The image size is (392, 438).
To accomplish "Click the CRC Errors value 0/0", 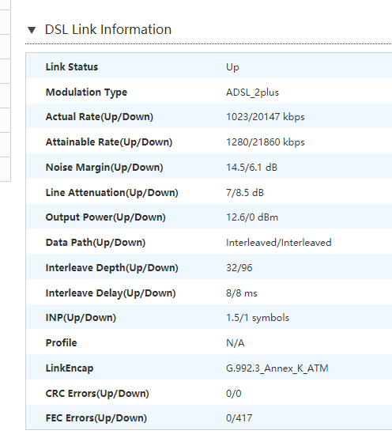I will point(233,394).
